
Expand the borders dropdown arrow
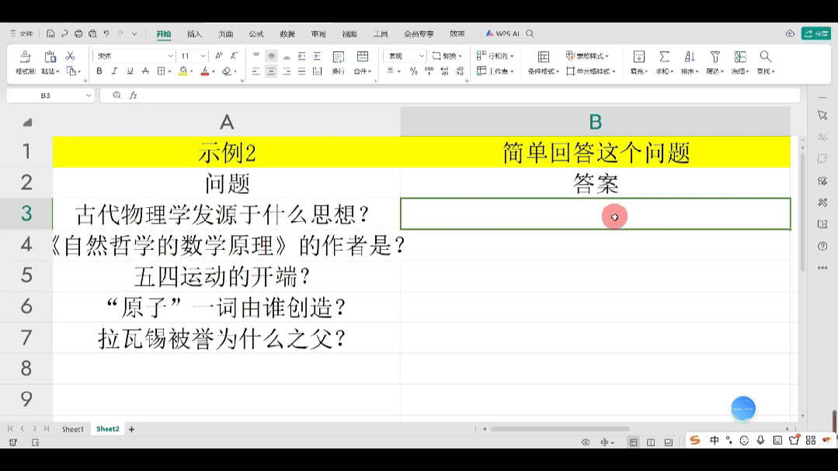169,71
